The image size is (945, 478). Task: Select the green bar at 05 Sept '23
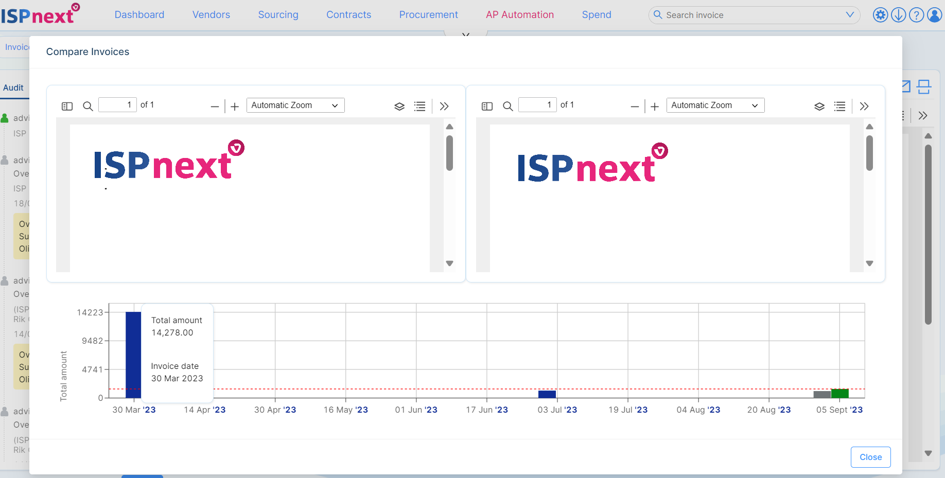[x=840, y=394]
